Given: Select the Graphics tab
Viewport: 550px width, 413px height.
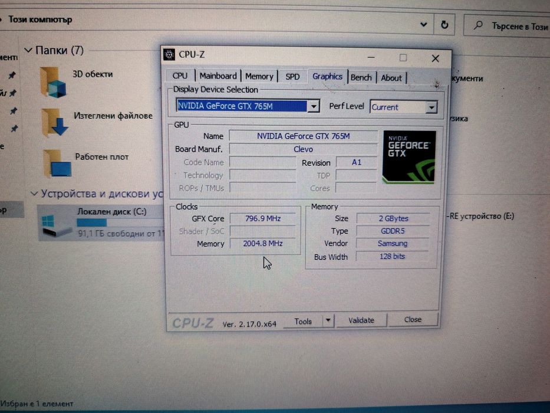Looking at the screenshot, I should [327, 76].
